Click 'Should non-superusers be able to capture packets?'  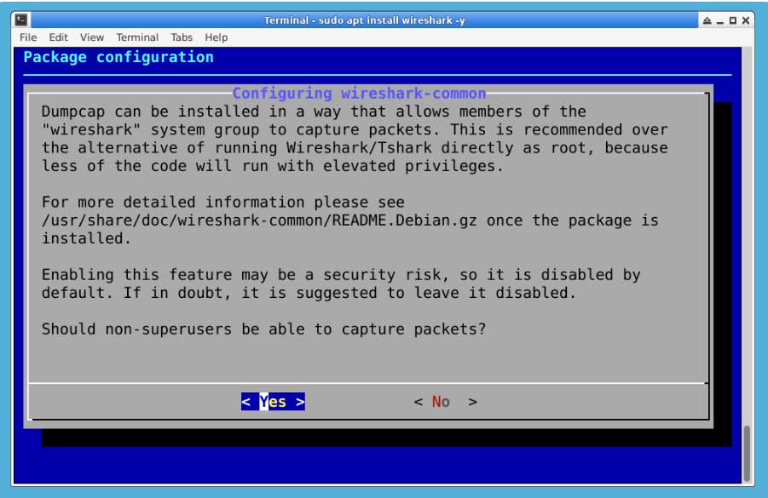coord(263,329)
